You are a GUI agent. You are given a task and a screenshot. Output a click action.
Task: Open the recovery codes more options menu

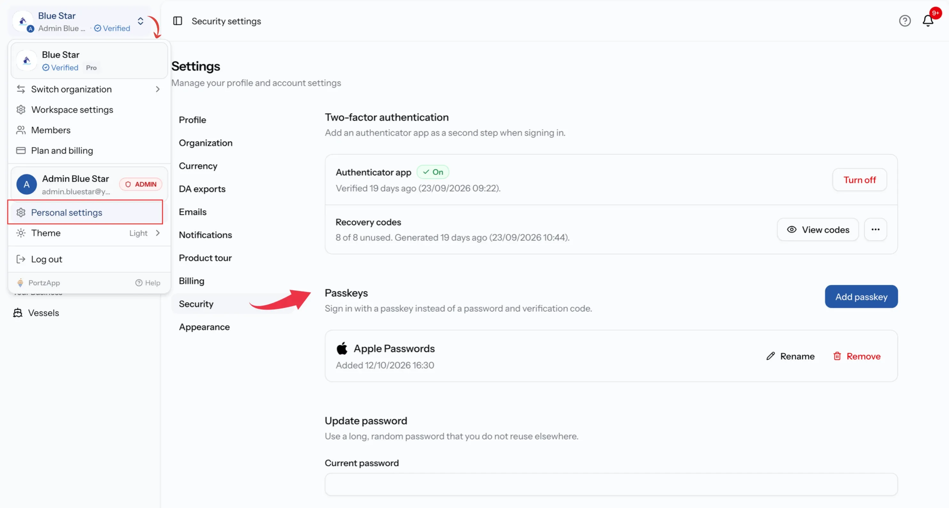(x=875, y=229)
